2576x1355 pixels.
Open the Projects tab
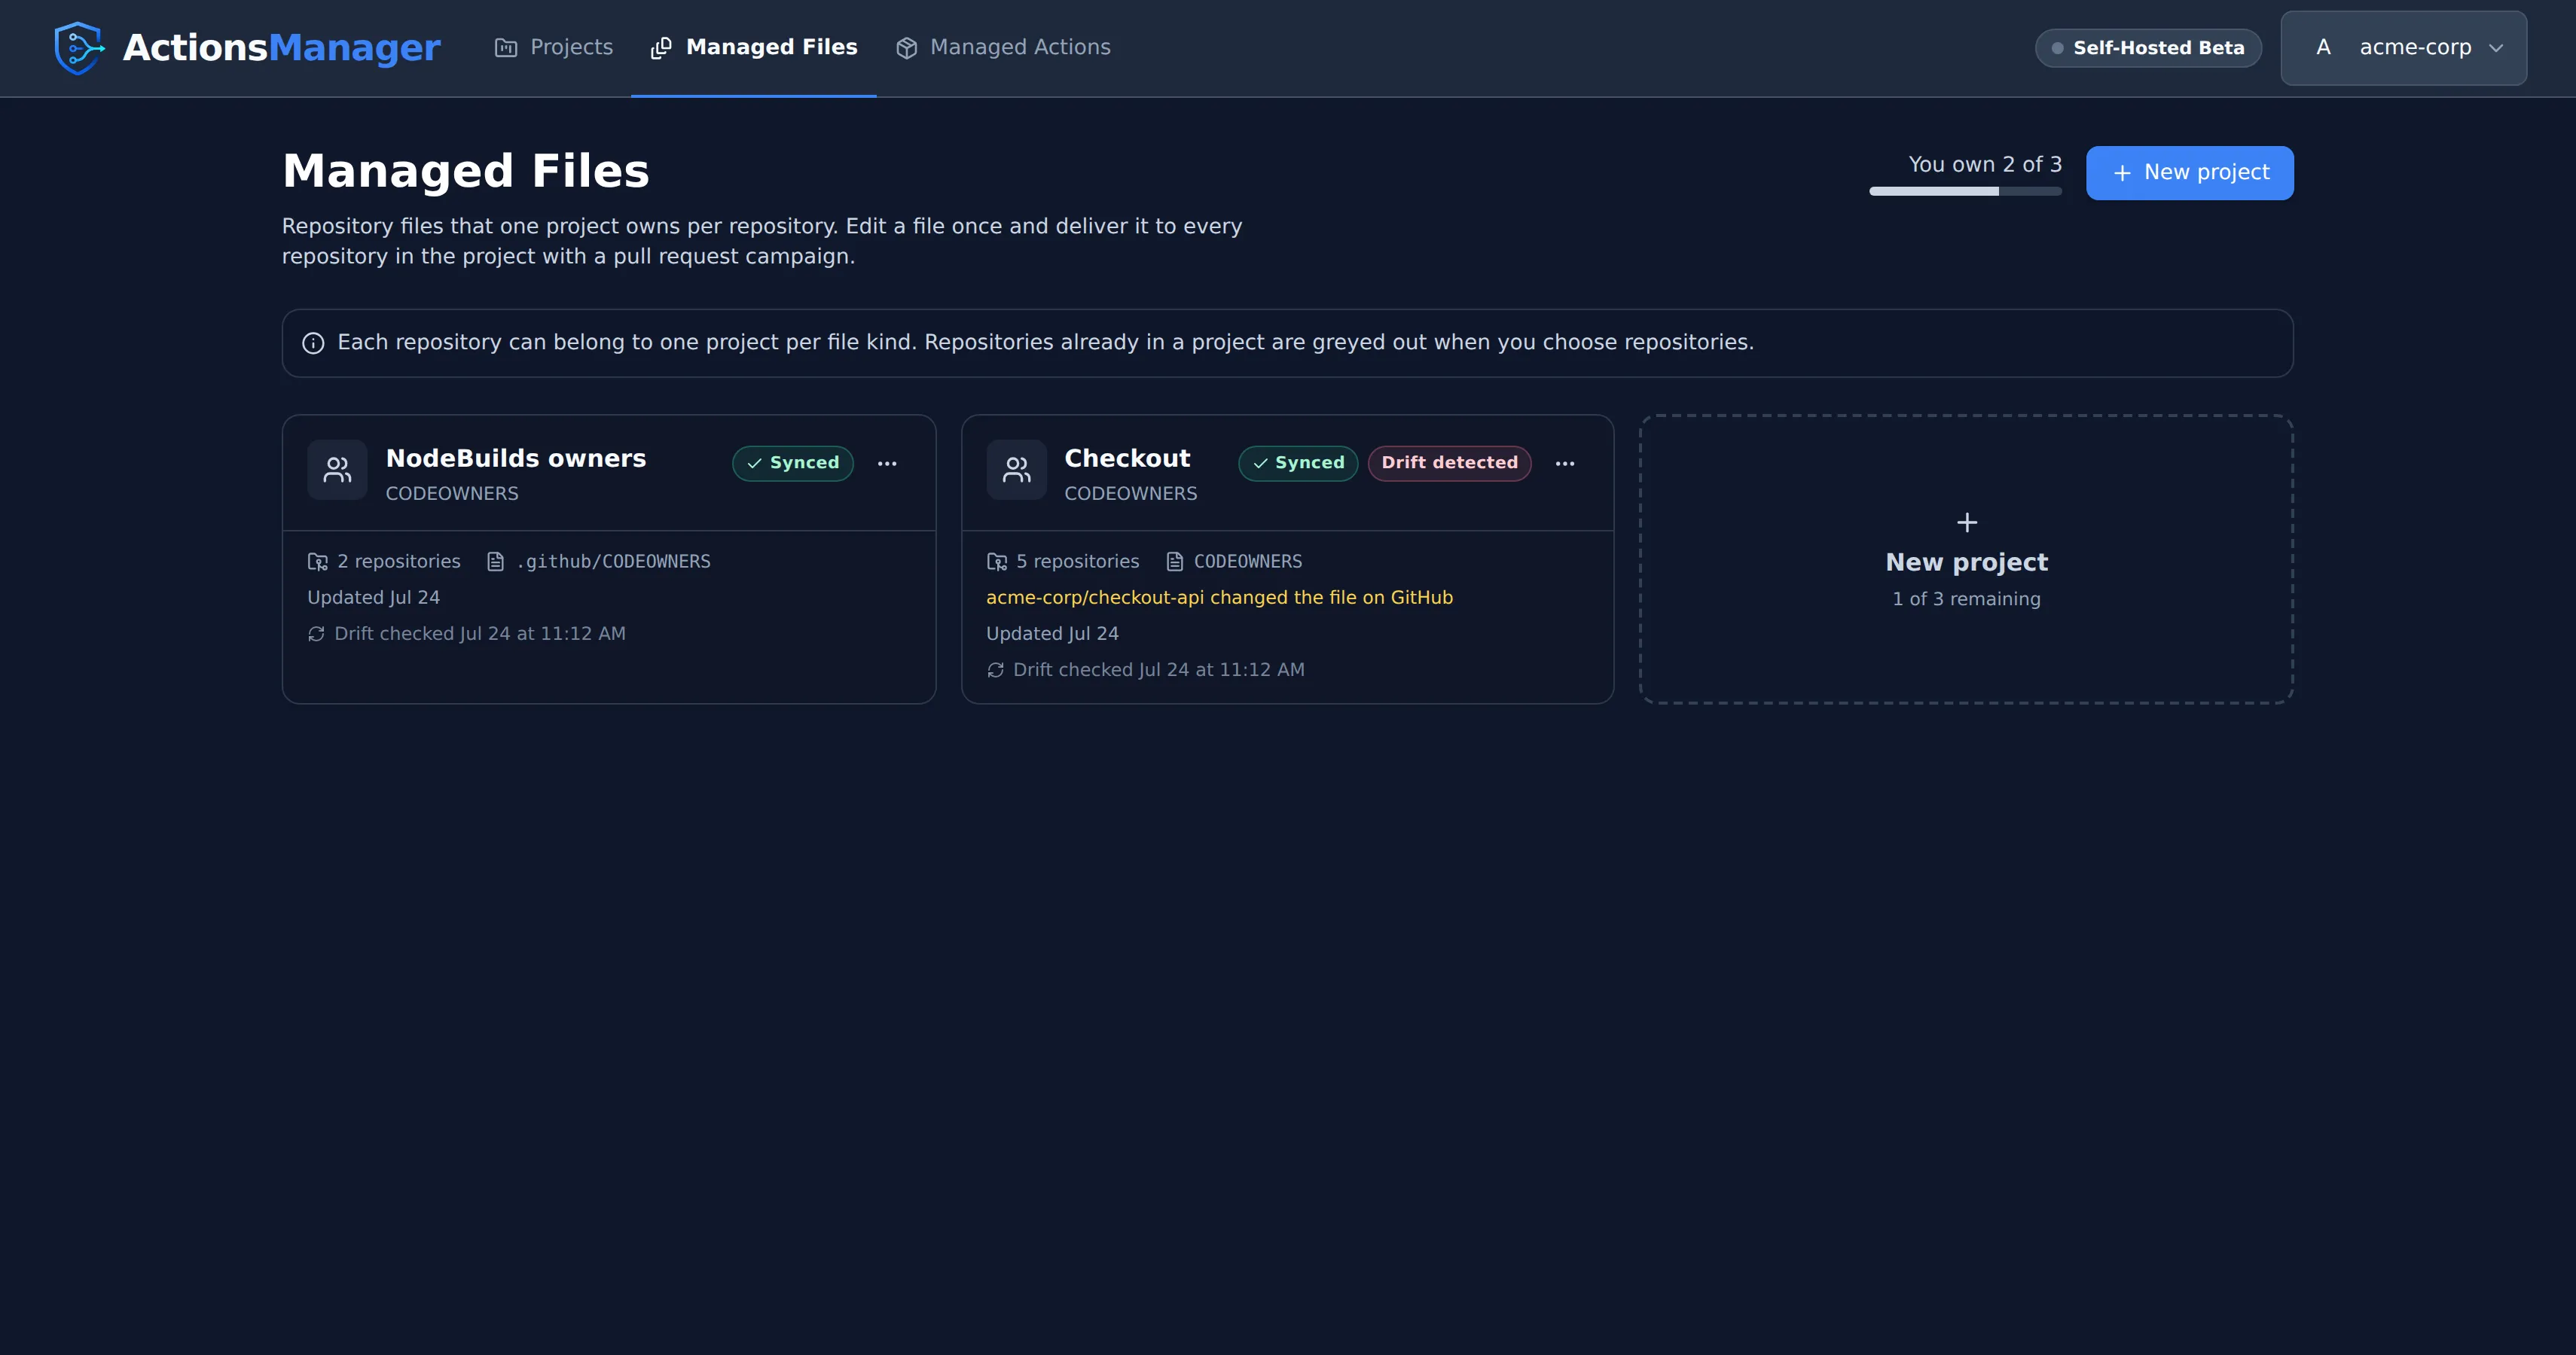554,48
